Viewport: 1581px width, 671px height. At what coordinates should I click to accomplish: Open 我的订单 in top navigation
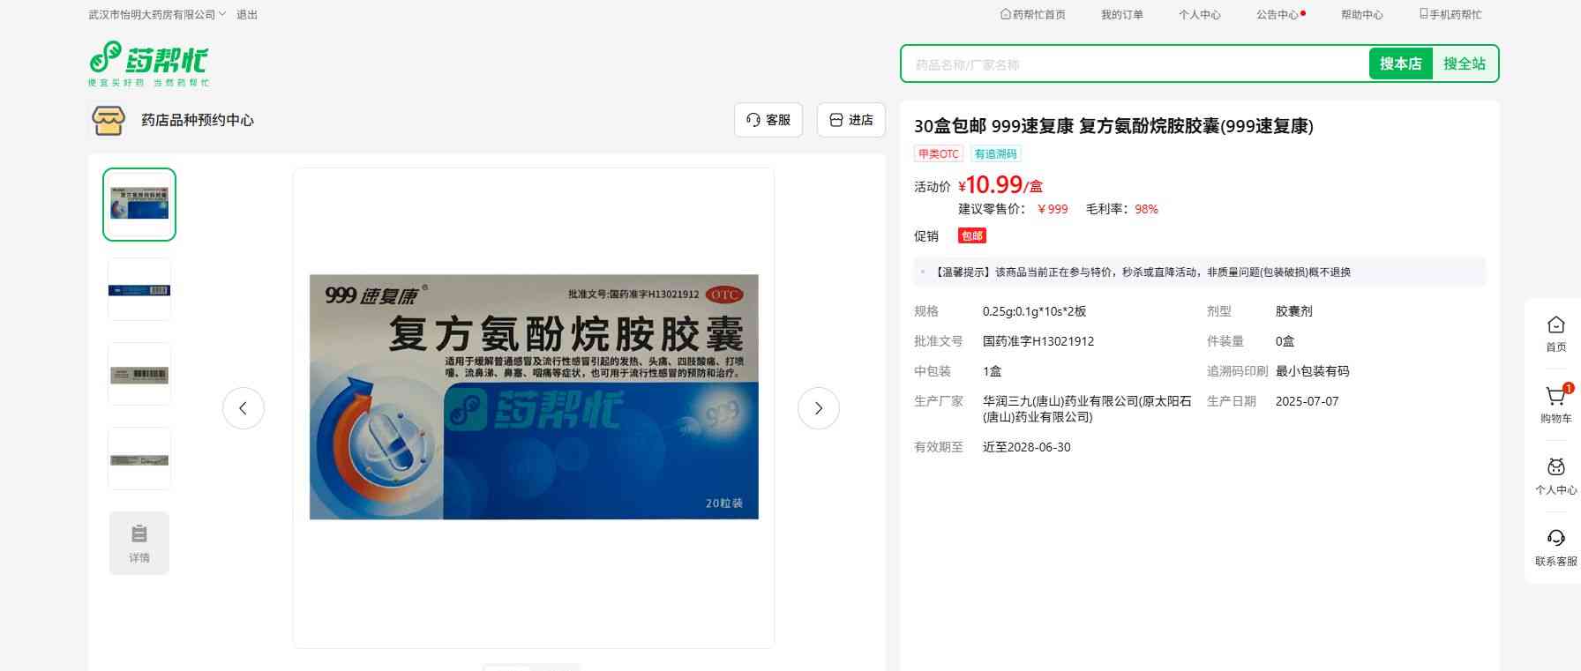tap(1121, 15)
